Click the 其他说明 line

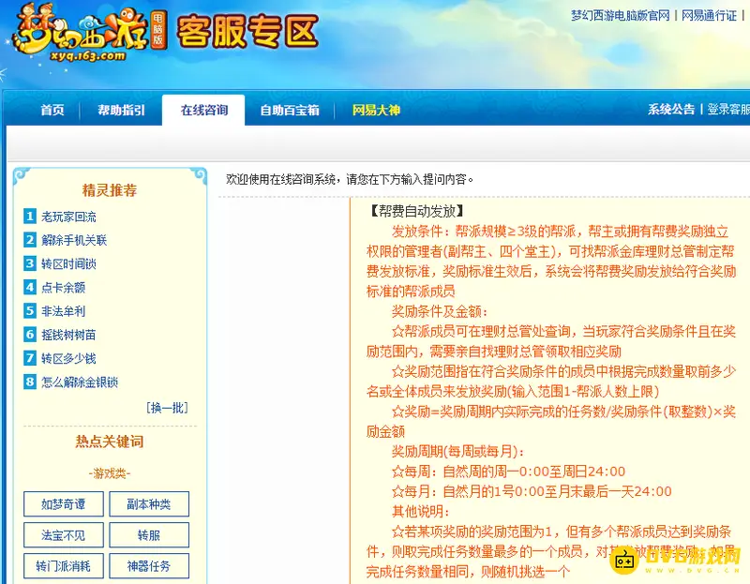[x=421, y=512]
